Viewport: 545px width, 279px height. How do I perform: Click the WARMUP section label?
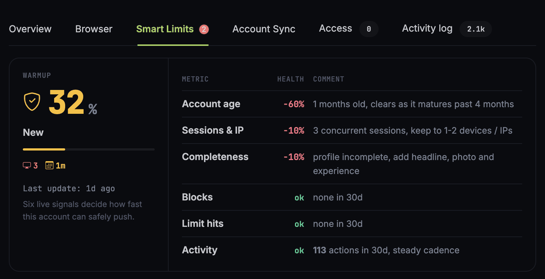tap(37, 75)
